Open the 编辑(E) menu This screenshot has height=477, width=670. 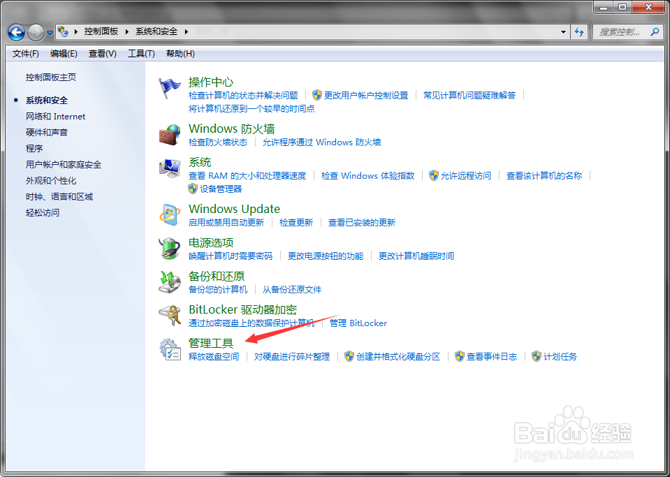(64, 54)
